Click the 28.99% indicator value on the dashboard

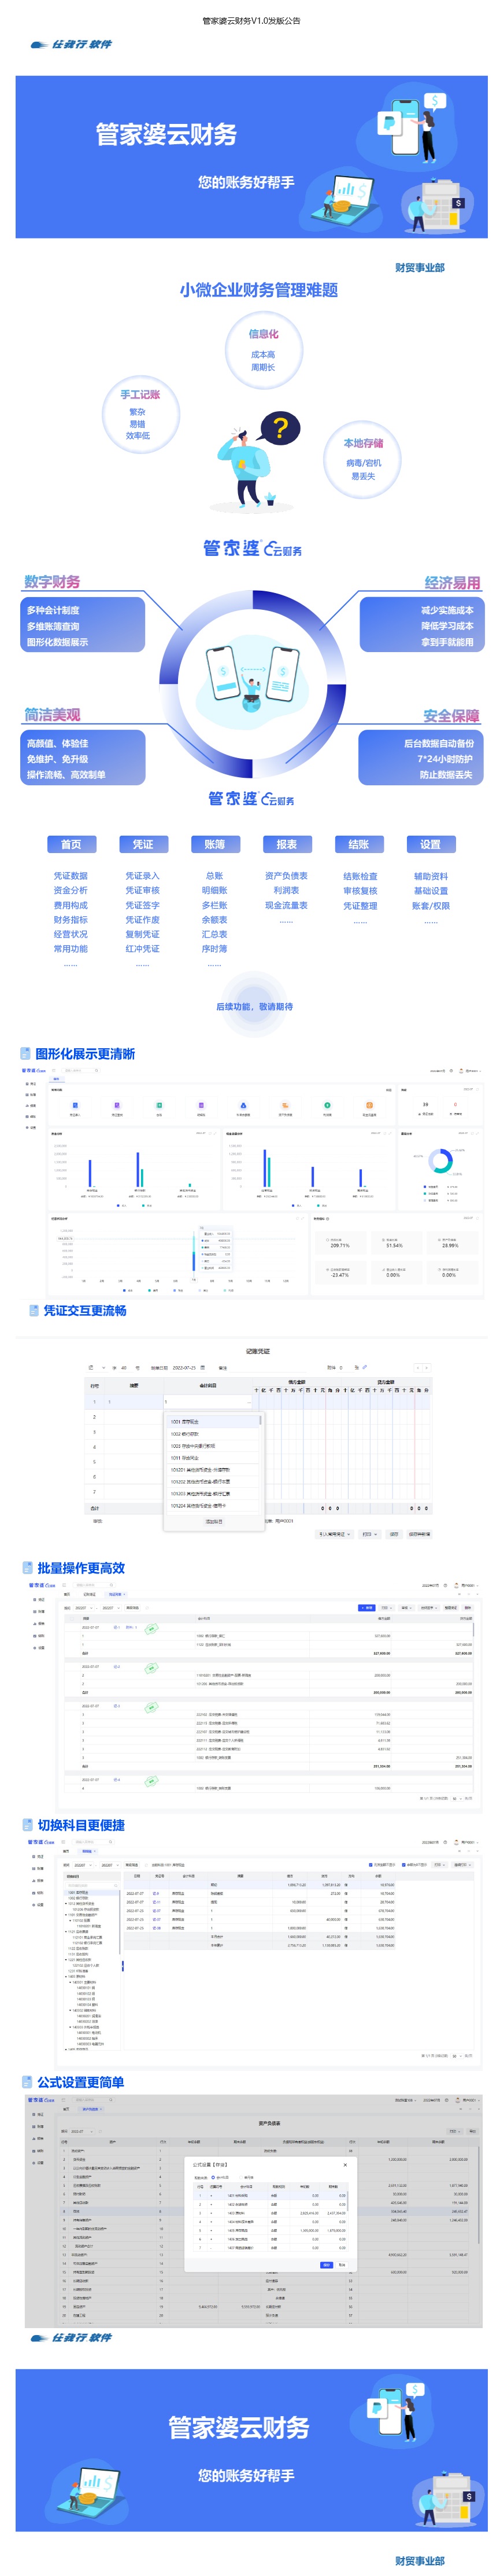pos(449,1245)
